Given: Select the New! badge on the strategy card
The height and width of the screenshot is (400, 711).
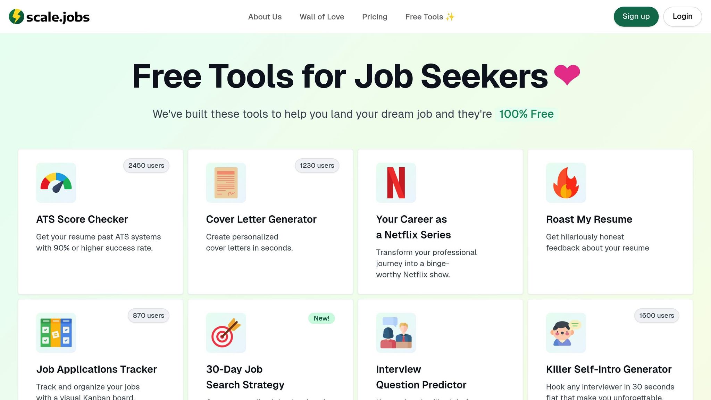Looking at the screenshot, I should 321,318.
